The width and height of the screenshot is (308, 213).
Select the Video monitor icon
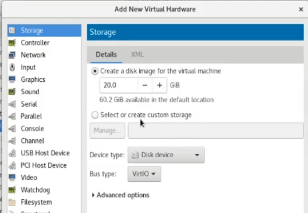(12, 178)
